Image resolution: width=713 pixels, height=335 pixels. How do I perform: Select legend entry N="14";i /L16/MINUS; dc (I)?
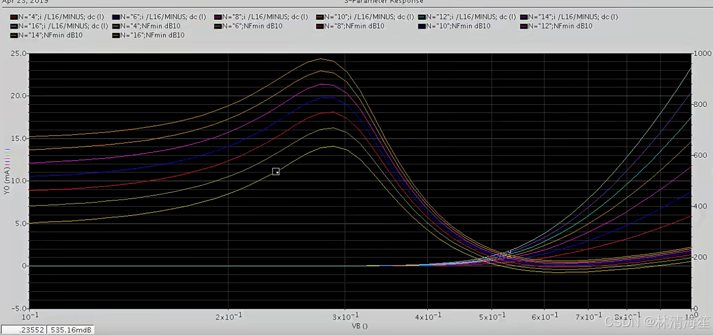[x=569, y=17]
